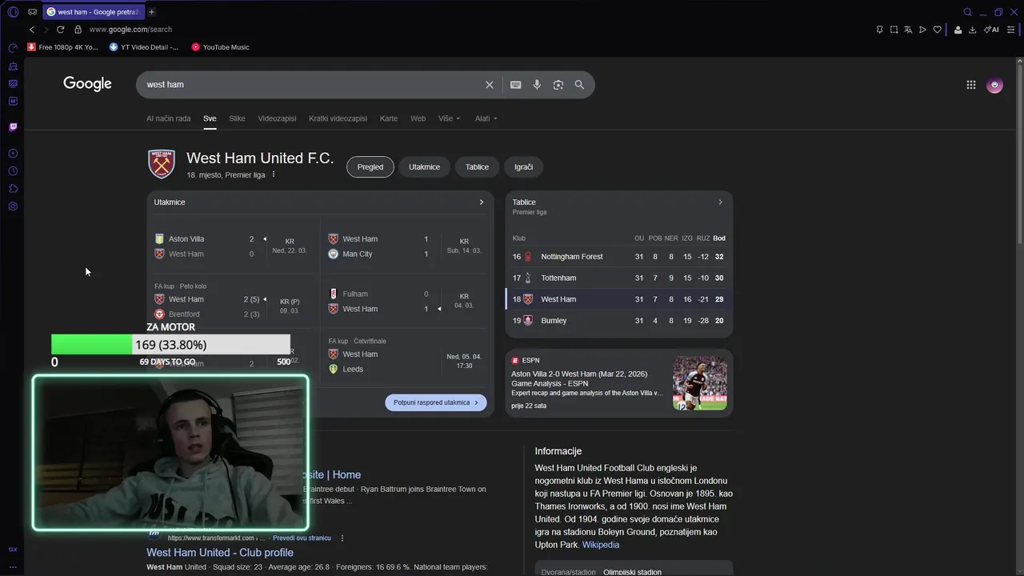The width and height of the screenshot is (1024, 576).
Task: Open the downloads icon in toolbar
Action: pyautogui.click(x=972, y=30)
